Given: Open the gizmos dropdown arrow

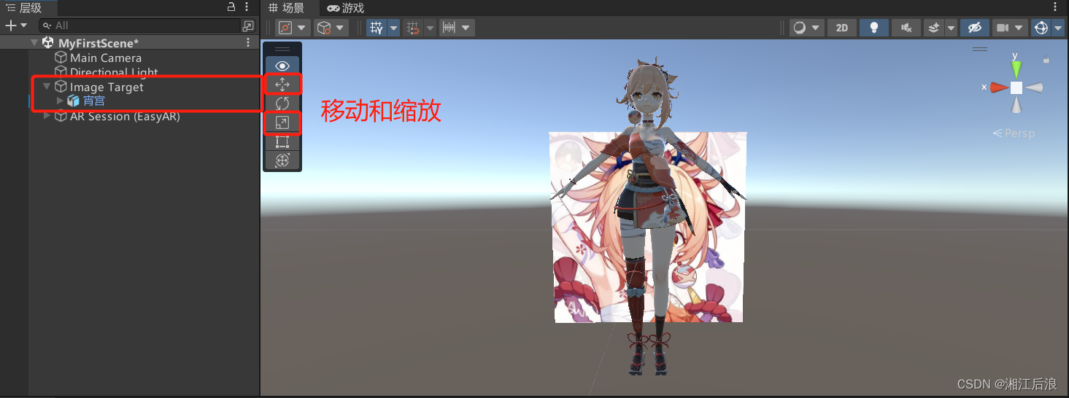Looking at the screenshot, I should [1058, 28].
